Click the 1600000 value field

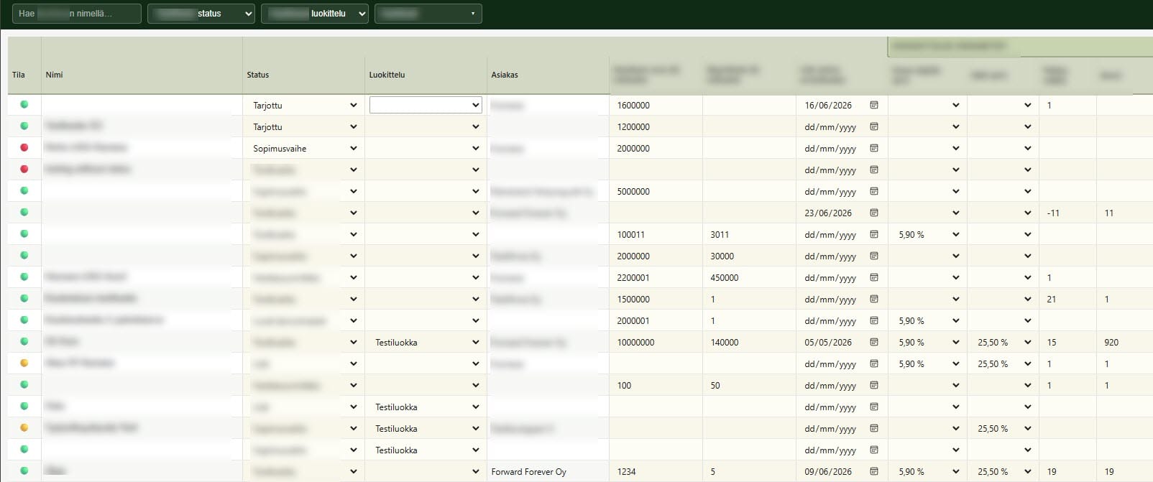[656, 105]
